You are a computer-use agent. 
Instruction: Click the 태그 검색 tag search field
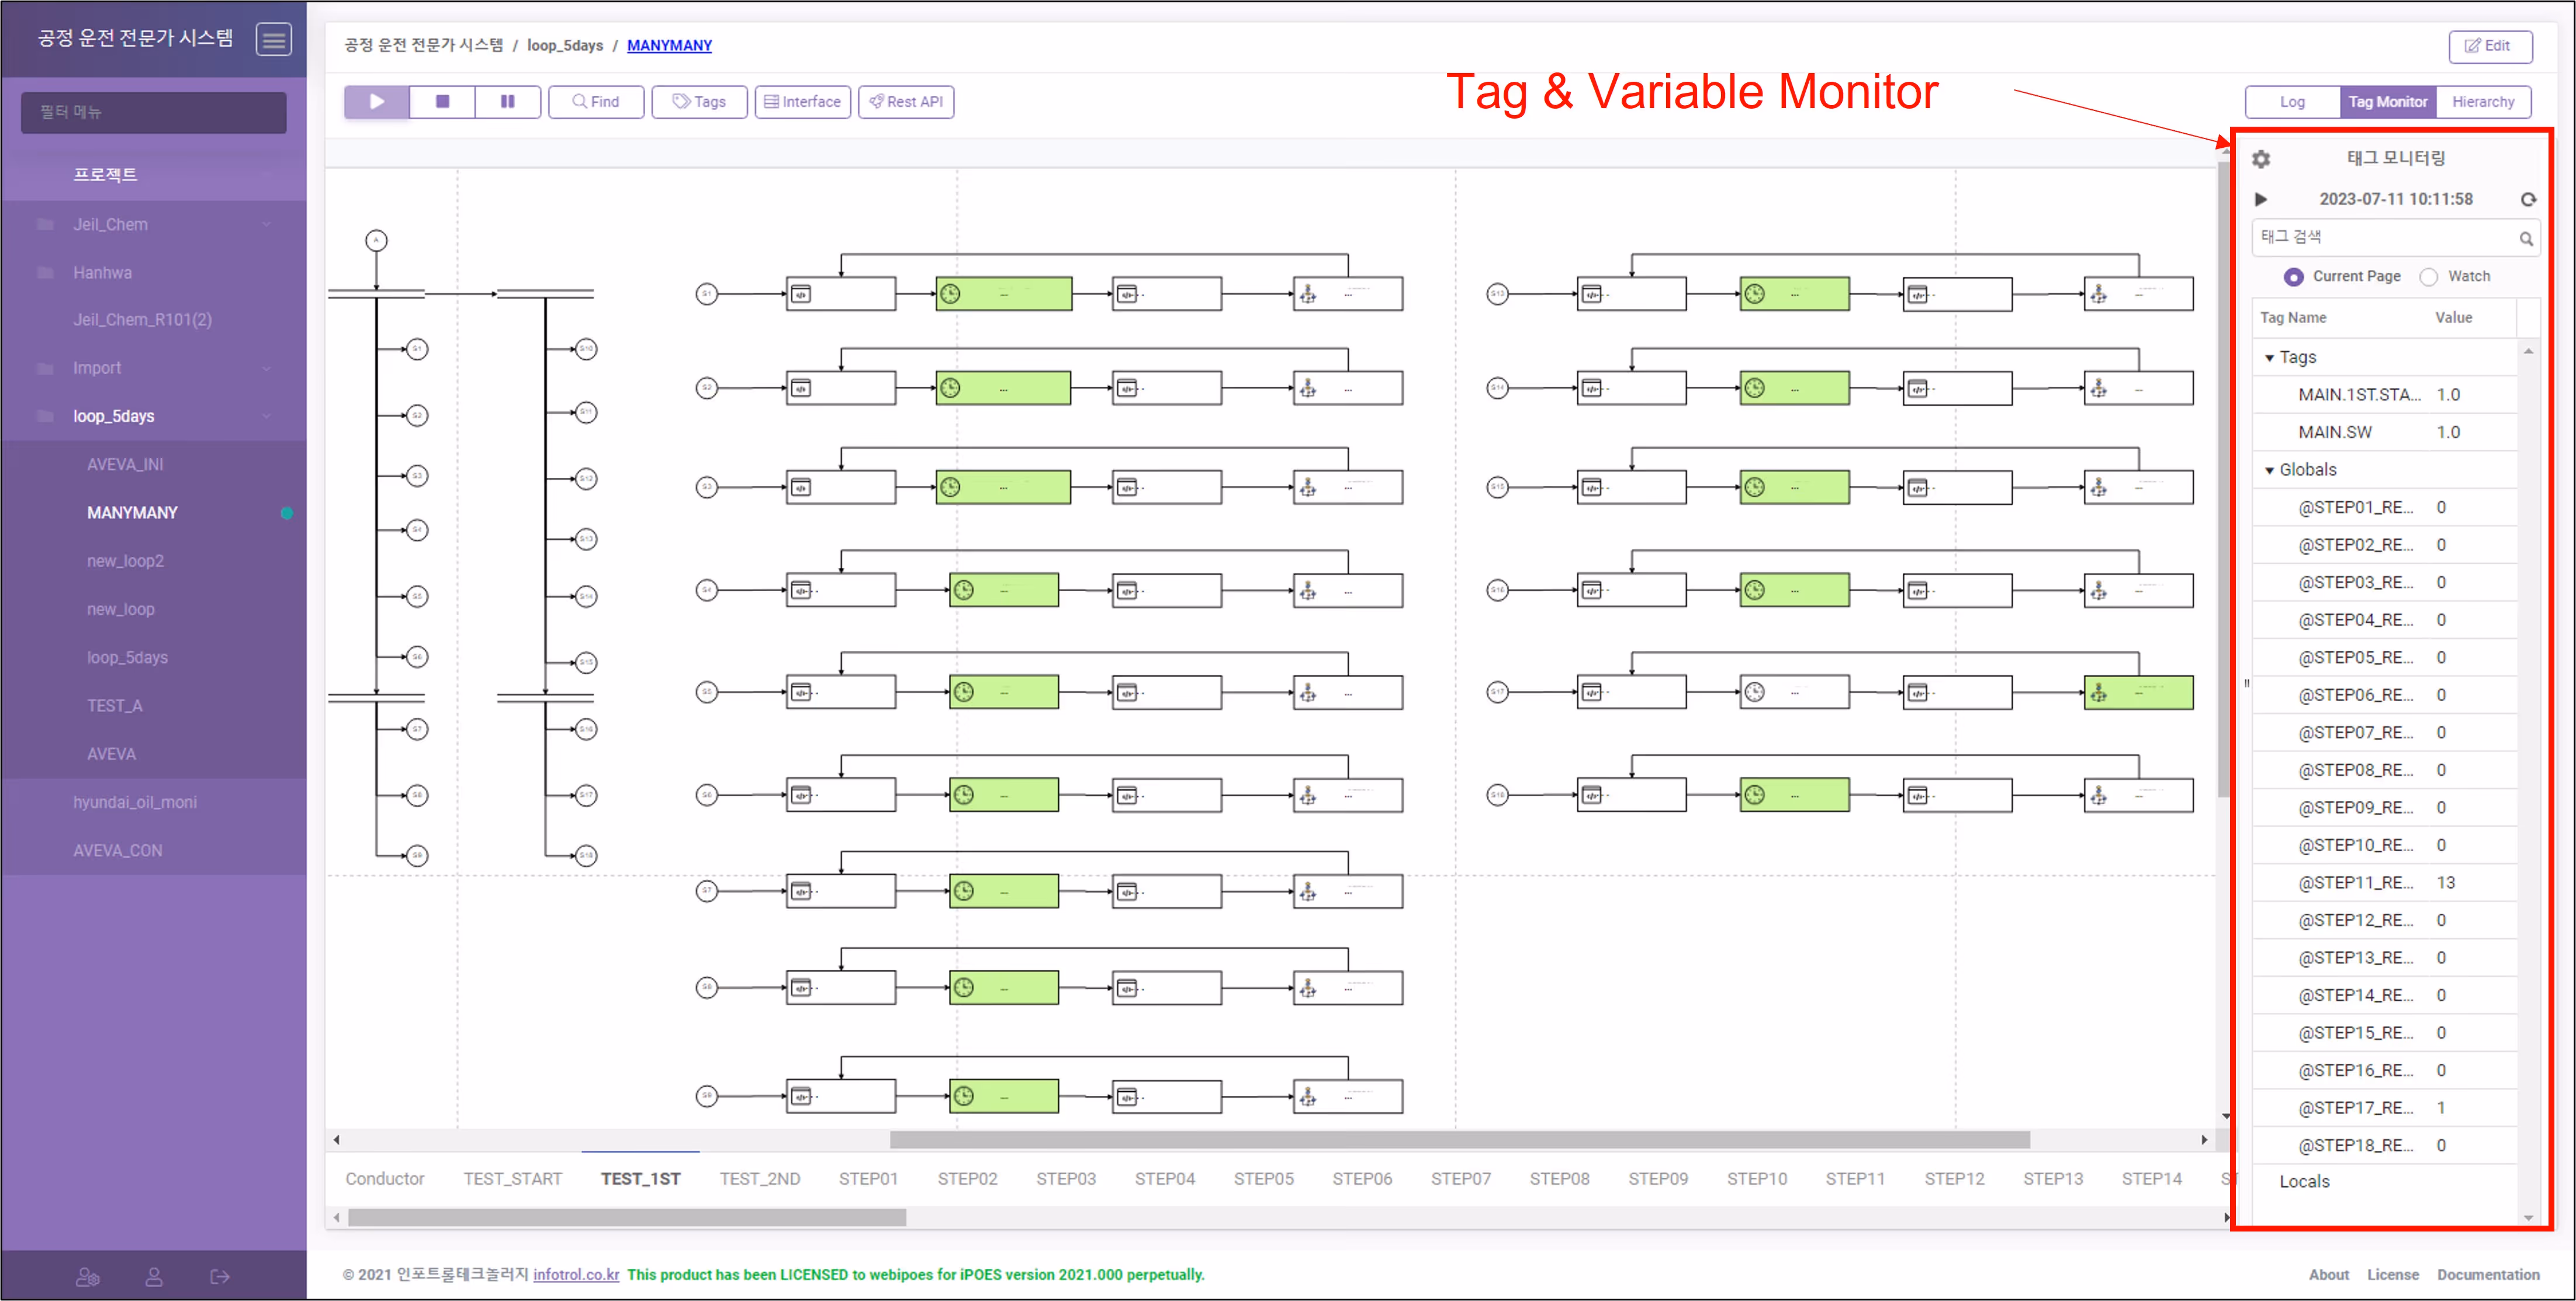(x=2396, y=238)
